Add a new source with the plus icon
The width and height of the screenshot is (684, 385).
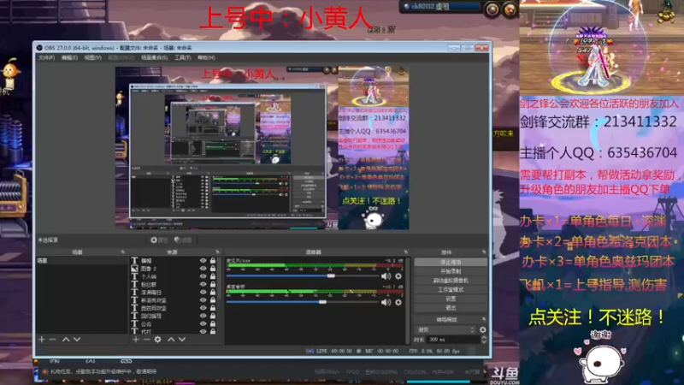click(136, 339)
